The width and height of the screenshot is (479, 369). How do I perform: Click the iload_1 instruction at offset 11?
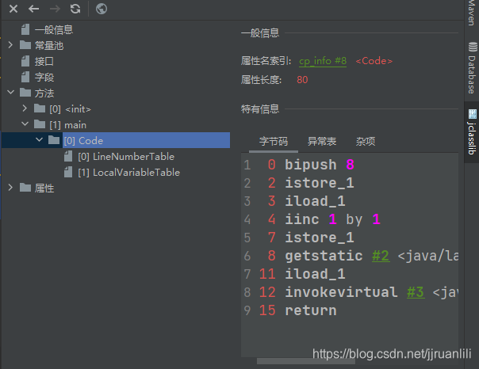click(x=315, y=274)
